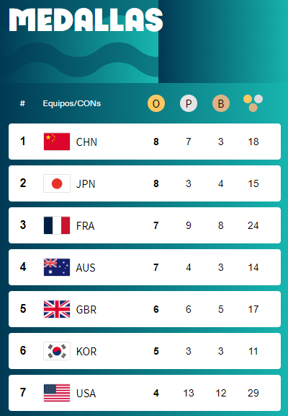Screen dimensions: 288x416
Task: Open the FRA country link
Action: click(85, 226)
